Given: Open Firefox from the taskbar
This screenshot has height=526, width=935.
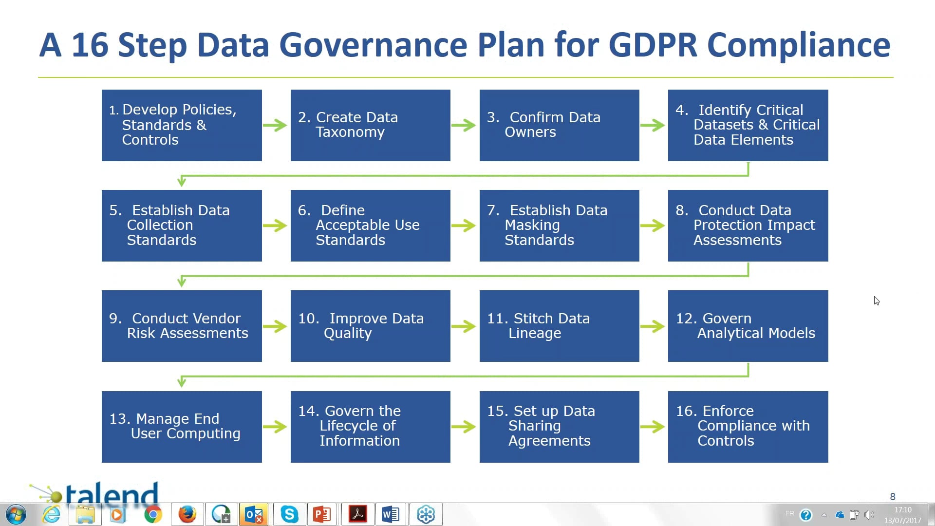Looking at the screenshot, I should pyautogui.click(x=187, y=514).
